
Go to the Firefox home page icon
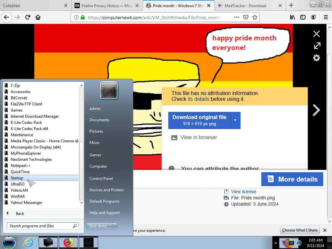38,17
